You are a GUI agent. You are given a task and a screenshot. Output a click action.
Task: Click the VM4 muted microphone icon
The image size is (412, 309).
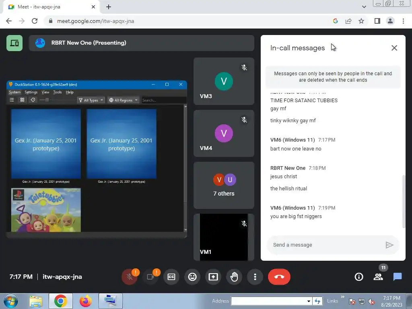pos(244,120)
